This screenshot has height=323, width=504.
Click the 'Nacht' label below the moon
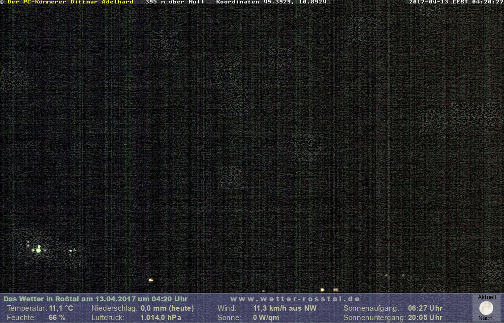coord(486,318)
